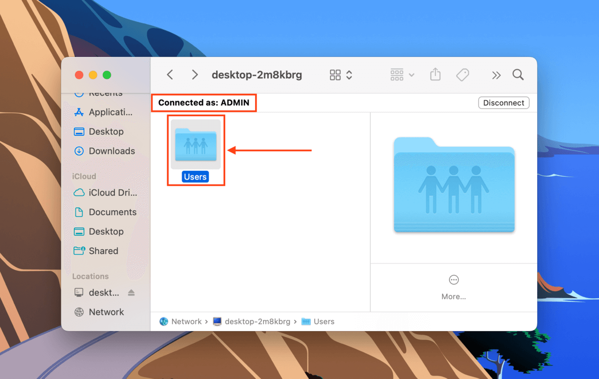
Task: Click the Locations sidebar section header
Action: (x=90, y=276)
